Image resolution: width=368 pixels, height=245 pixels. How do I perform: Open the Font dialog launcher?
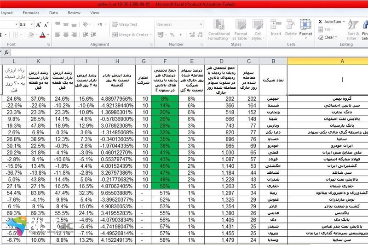click(x=48, y=45)
